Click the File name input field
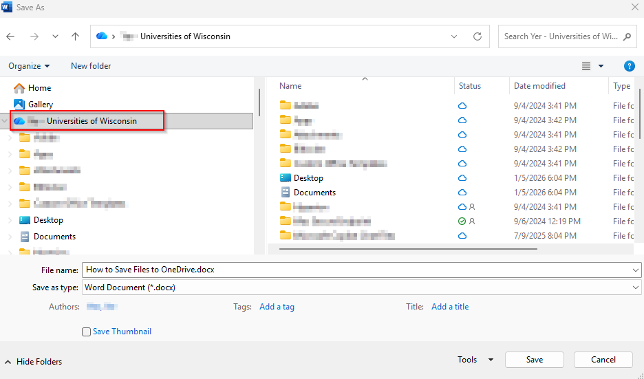 point(358,270)
